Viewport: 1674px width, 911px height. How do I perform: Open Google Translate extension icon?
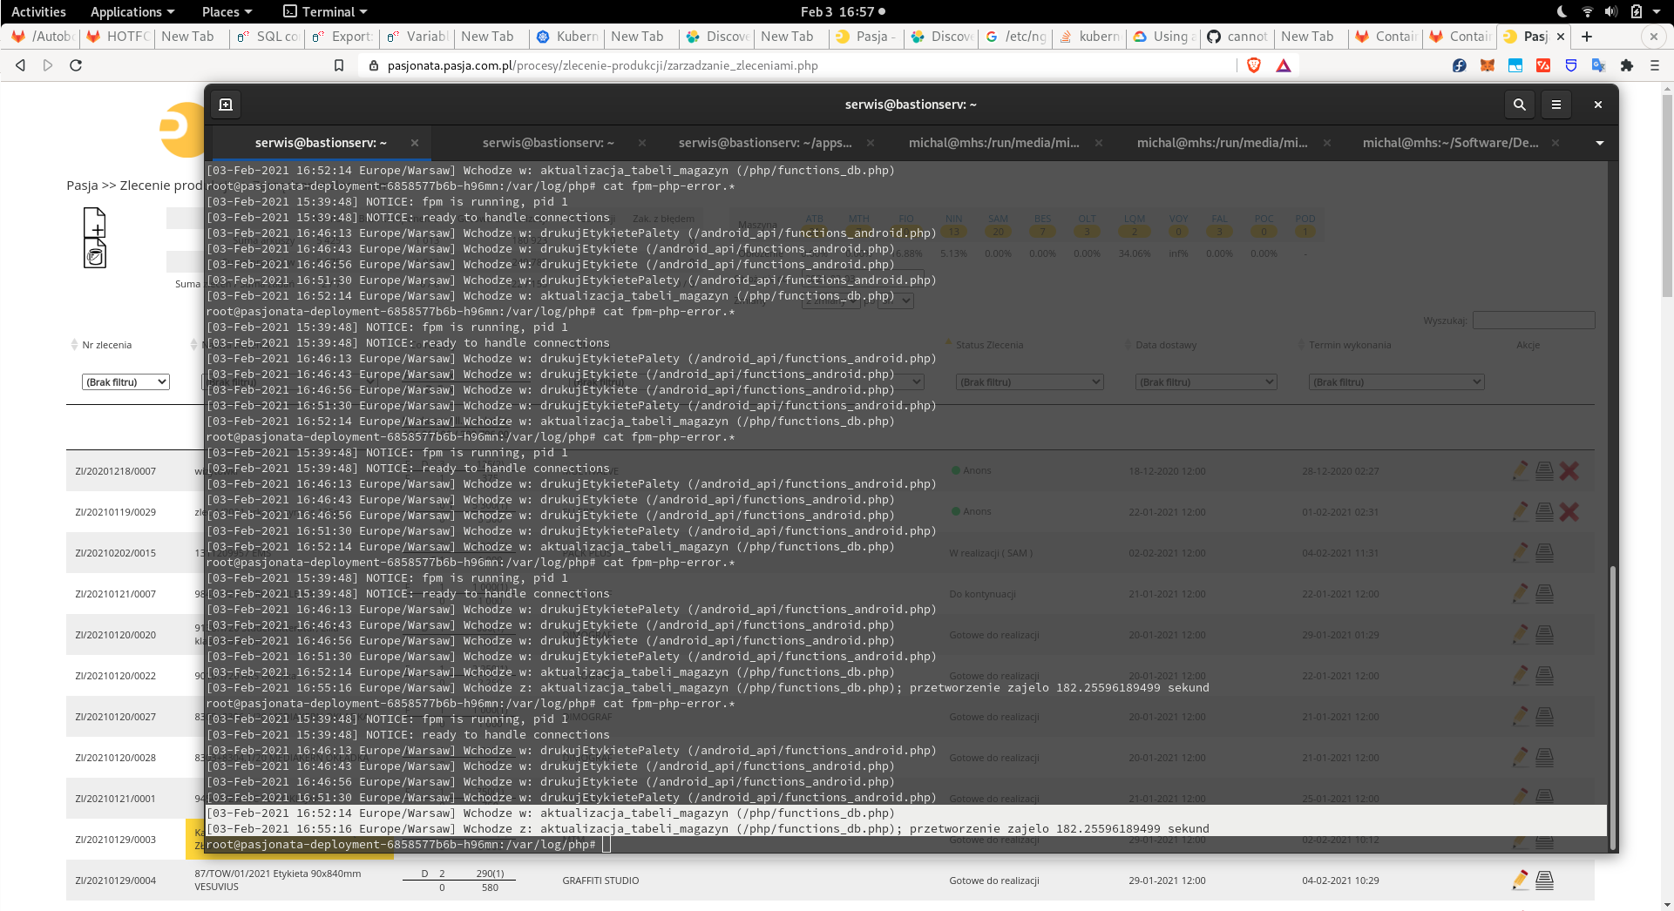click(x=1598, y=65)
